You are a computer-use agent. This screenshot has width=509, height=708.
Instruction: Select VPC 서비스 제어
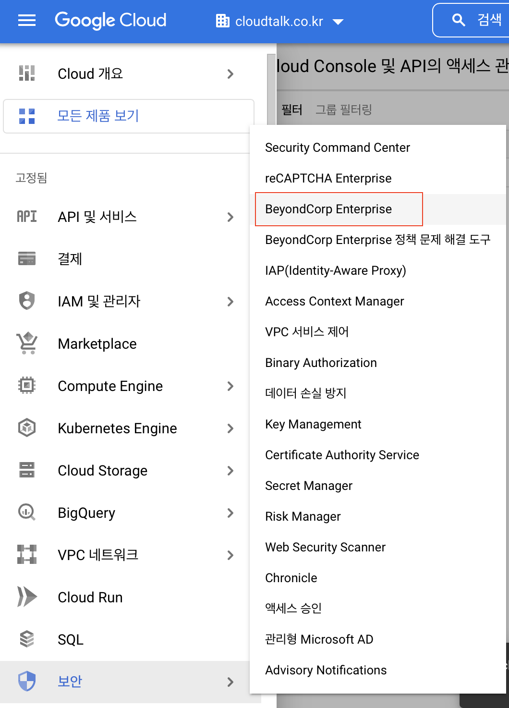coord(378,332)
